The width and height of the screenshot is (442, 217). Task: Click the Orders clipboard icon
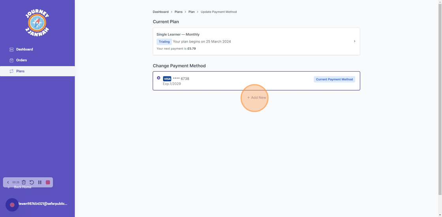[11, 60]
